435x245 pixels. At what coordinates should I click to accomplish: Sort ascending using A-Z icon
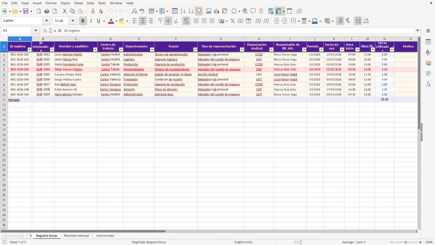tap(183, 11)
